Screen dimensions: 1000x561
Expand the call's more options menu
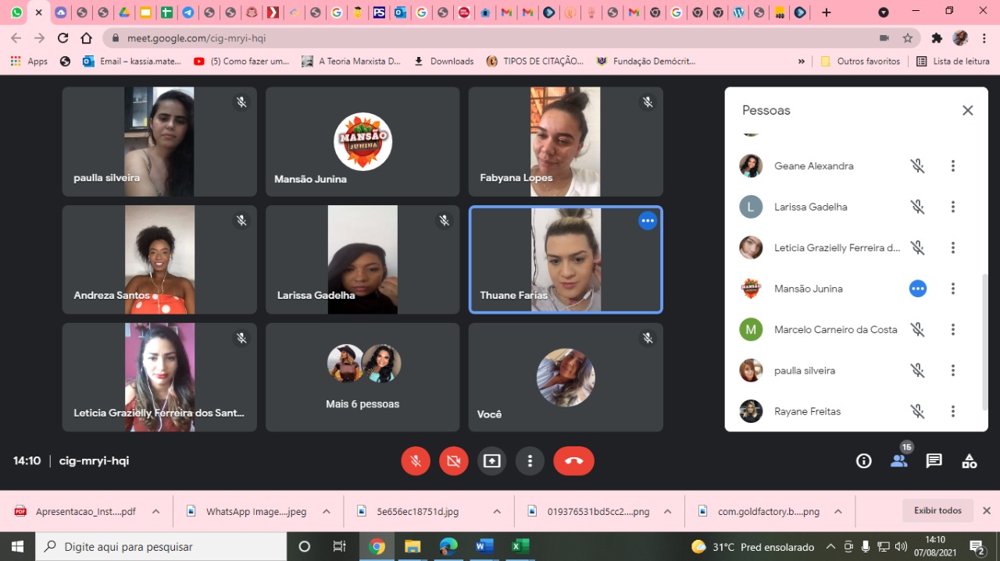click(x=530, y=461)
